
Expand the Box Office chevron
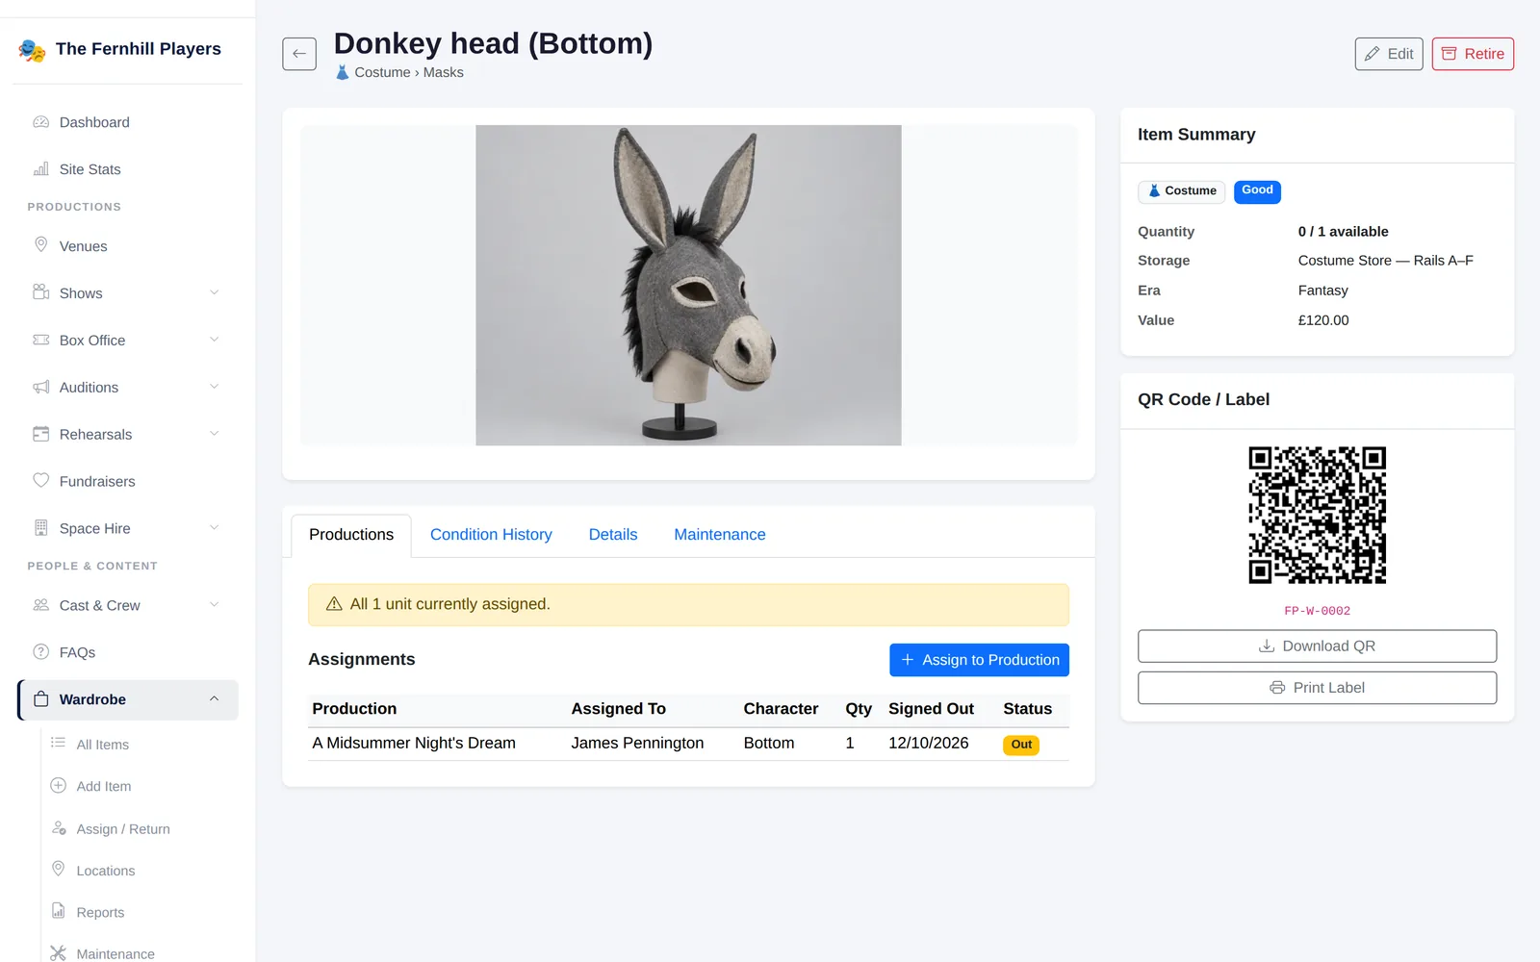point(215,340)
